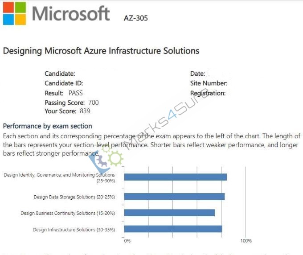
Task: Click the Identity, Governance, and Monitoring bar
Action: [176, 177]
